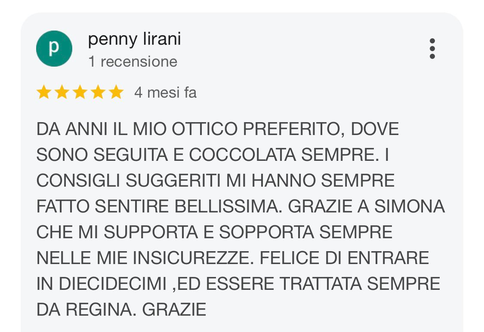This screenshot has height=332, width=484.
Task: Click the third rating star
Action: pyautogui.click(x=80, y=92)
